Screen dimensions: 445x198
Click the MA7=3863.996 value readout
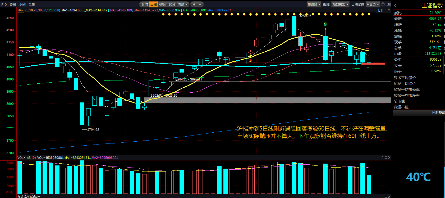click(219, 10)
